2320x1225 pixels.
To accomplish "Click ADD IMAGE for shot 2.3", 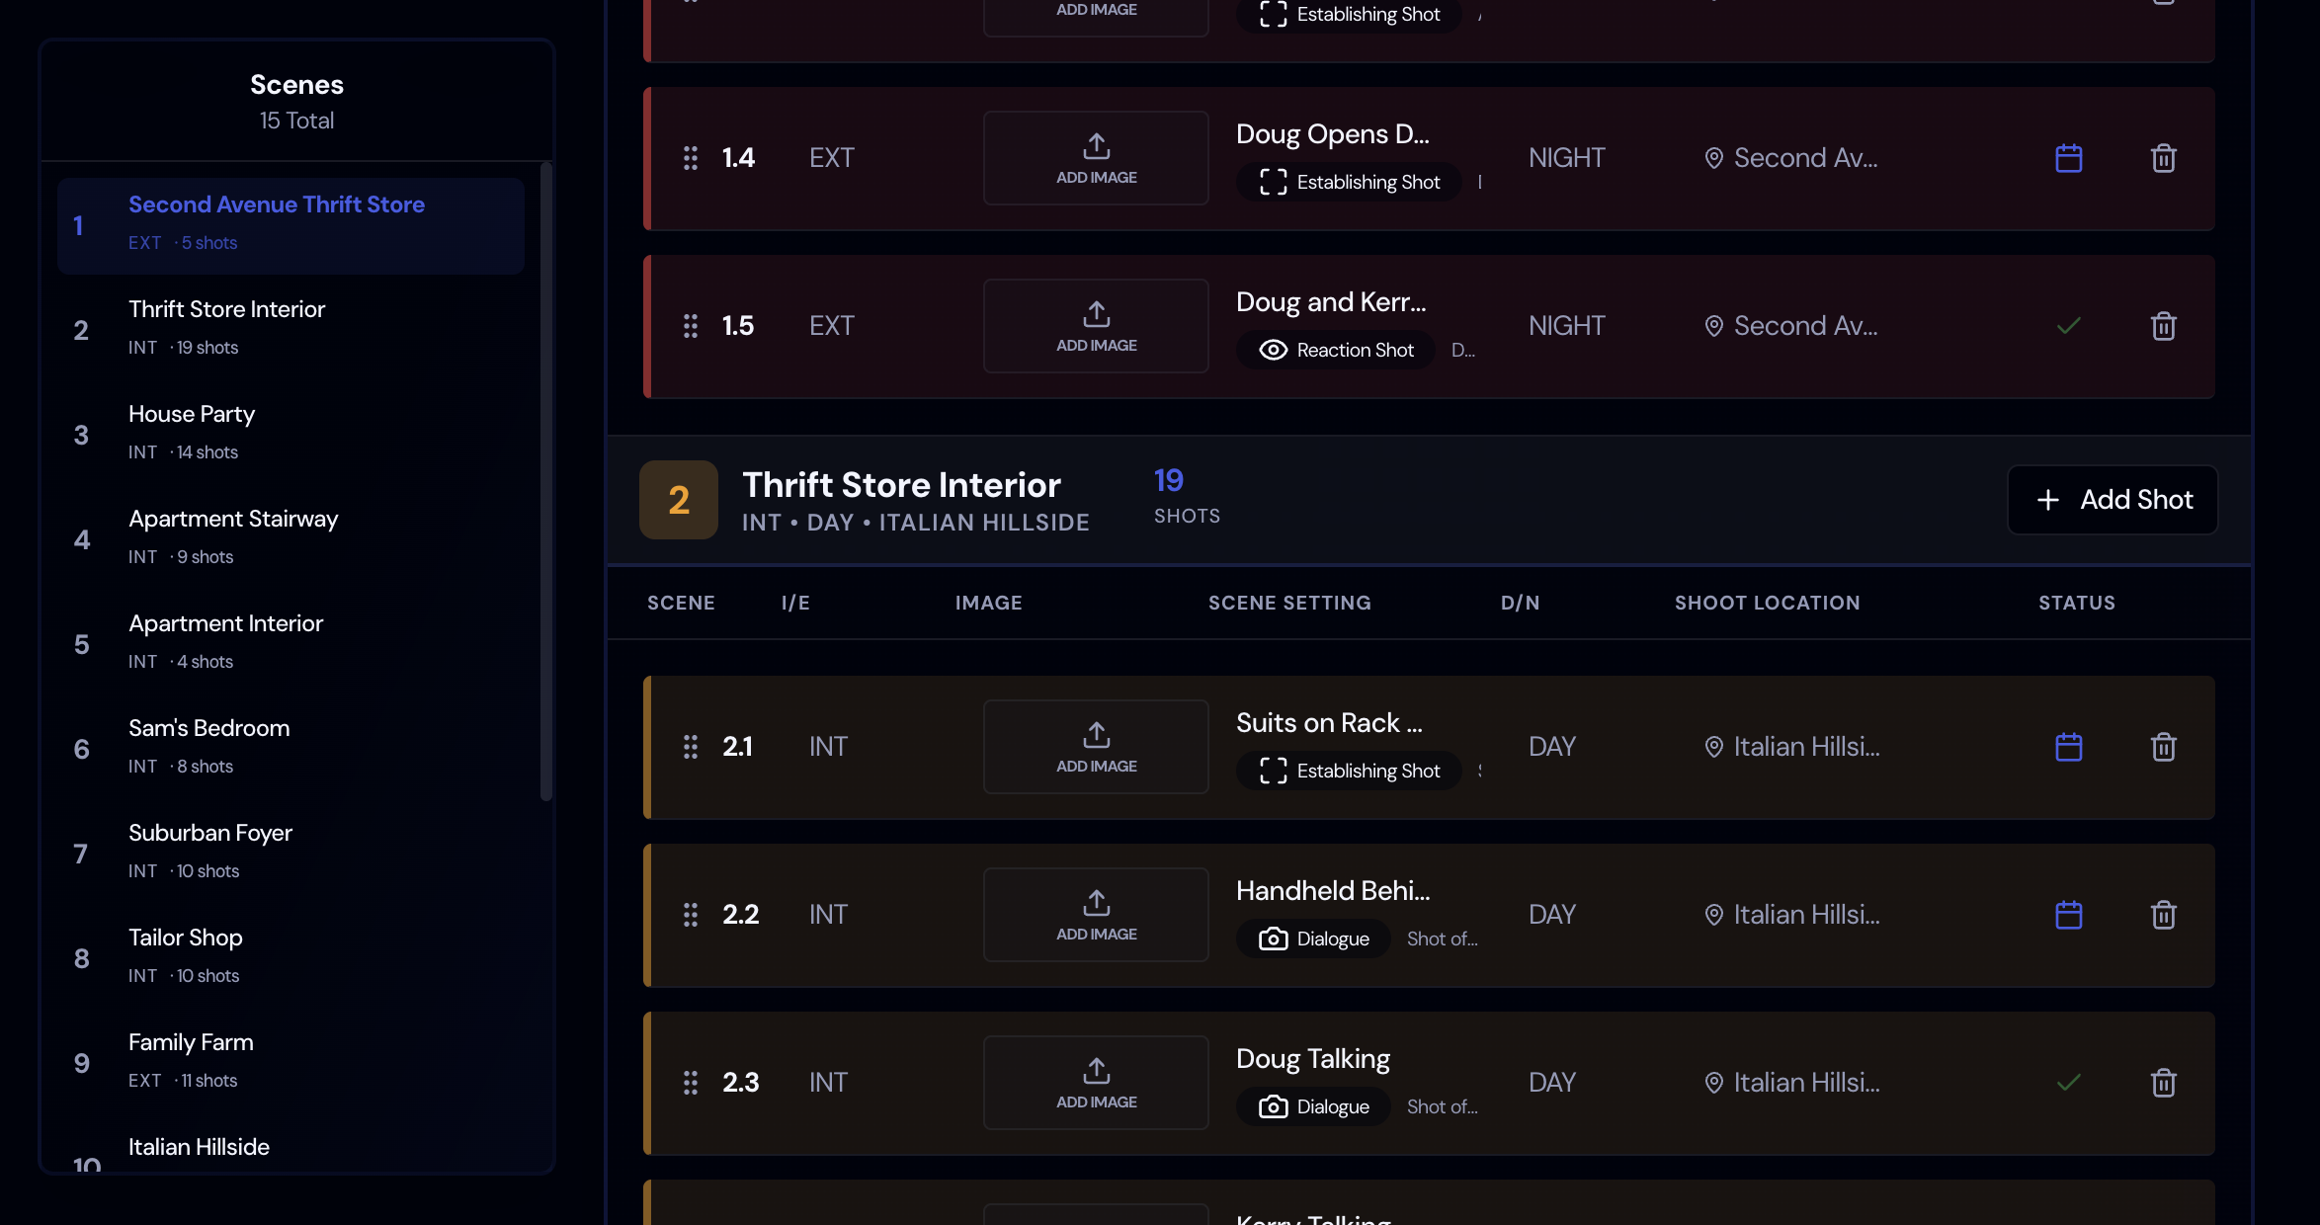I will point(1095,1083).
